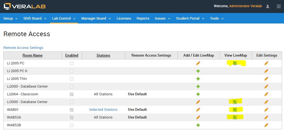Screen dimensions: 284x134
Task: Edit settings for WAB53B
Action: (x=266, y=125)
